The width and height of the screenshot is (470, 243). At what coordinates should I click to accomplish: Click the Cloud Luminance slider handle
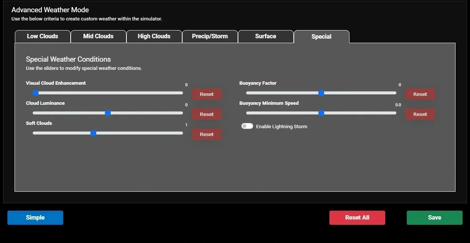coord(108,113)
